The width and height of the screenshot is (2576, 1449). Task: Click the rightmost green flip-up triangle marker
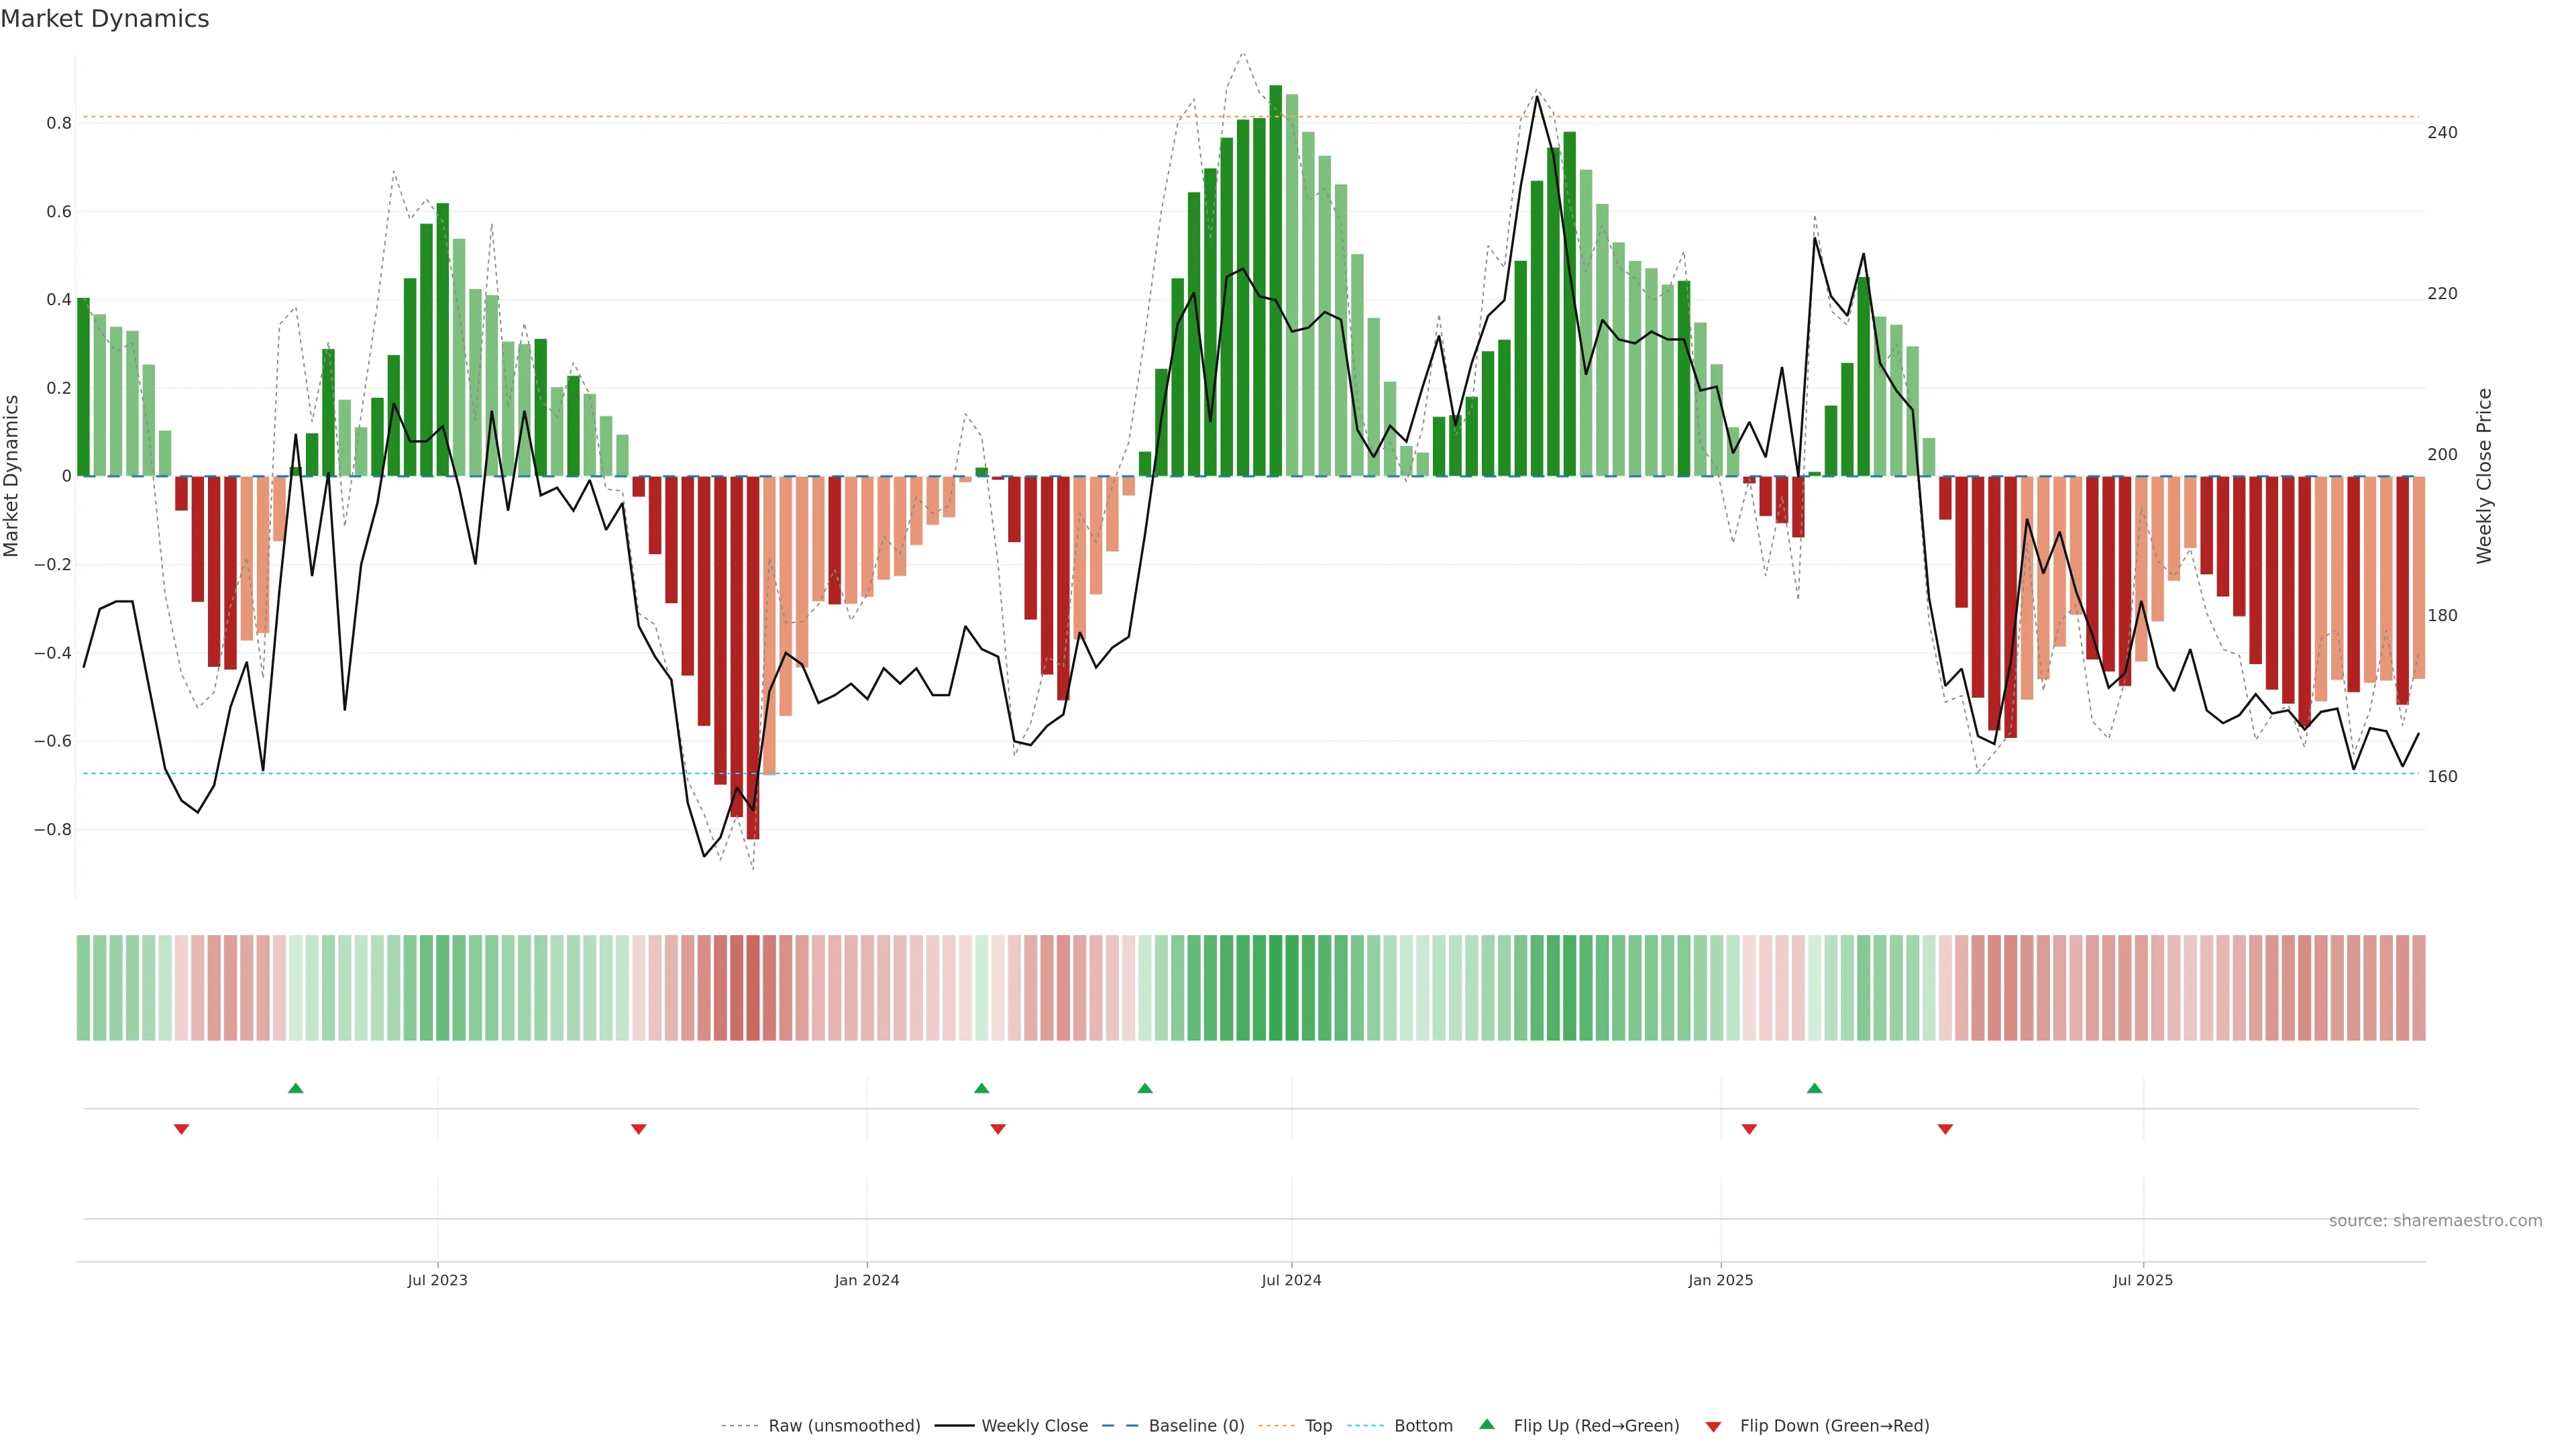click(1814, 1088)
